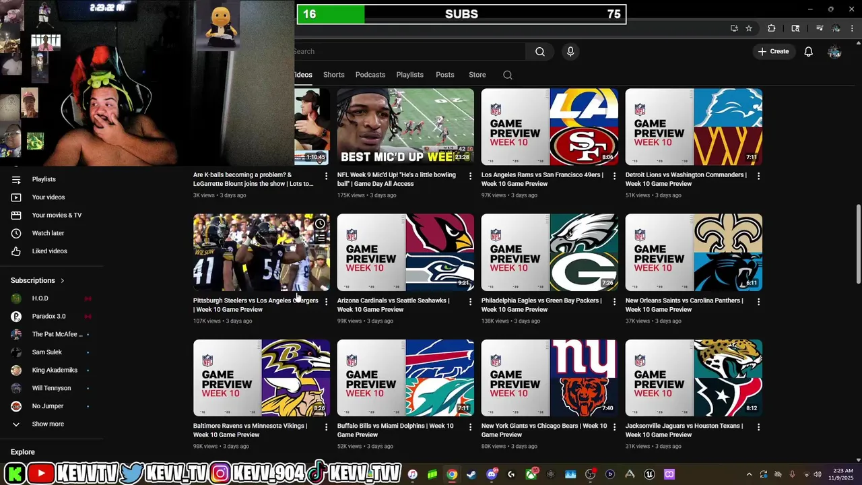This screenshot has height=485, width=862.
Task: Add Steelers vs Chargers video to queue
Action: point(320,238)
